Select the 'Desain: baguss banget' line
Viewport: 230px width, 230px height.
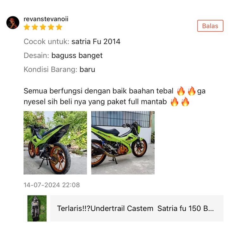[x=63, y=55]
